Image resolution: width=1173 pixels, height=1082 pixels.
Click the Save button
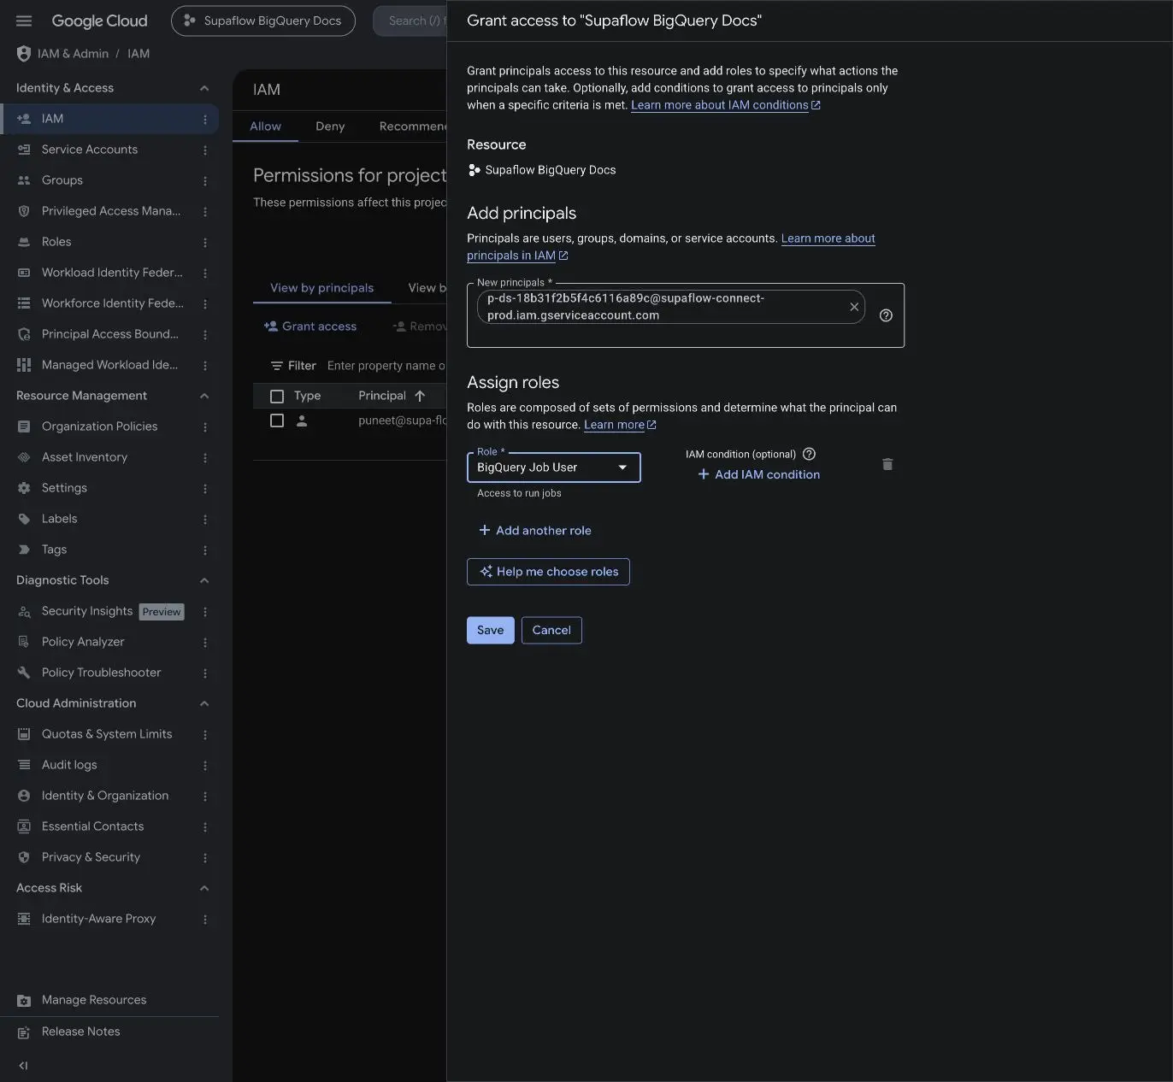click(491, 630)
